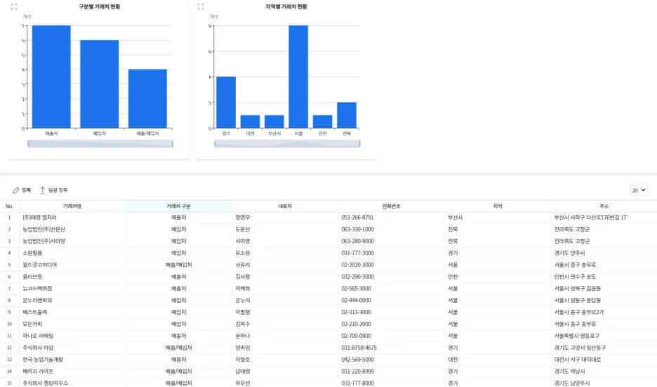Click the zoom slider under 구분별 chart

coord(100,144)
